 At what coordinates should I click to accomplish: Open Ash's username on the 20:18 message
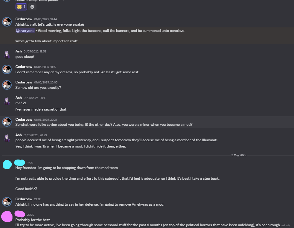click(19, 98)
